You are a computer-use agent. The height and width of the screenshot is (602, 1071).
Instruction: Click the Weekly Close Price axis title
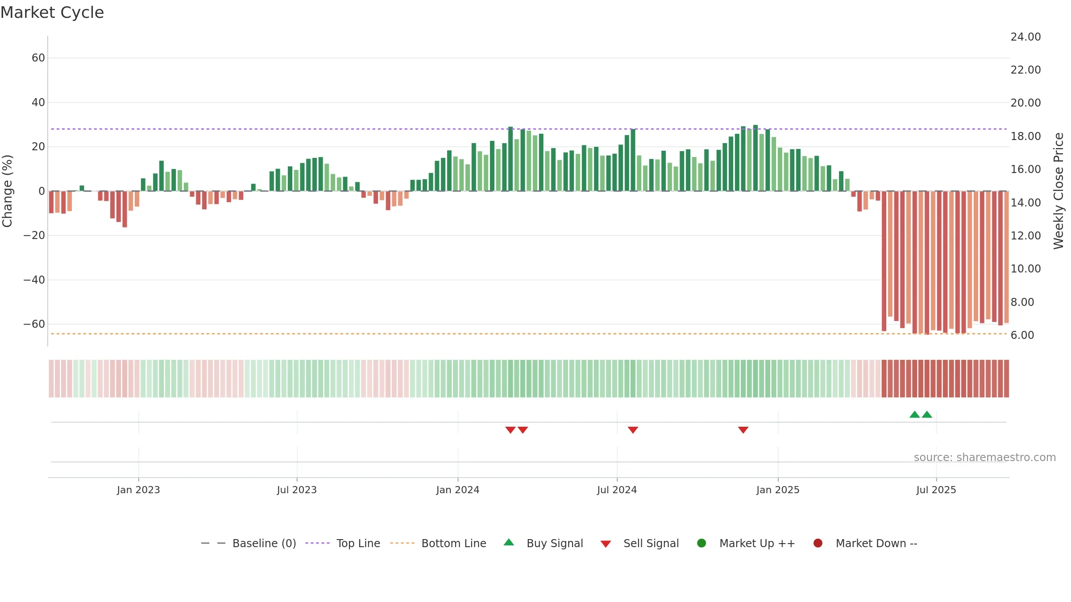1059,191
